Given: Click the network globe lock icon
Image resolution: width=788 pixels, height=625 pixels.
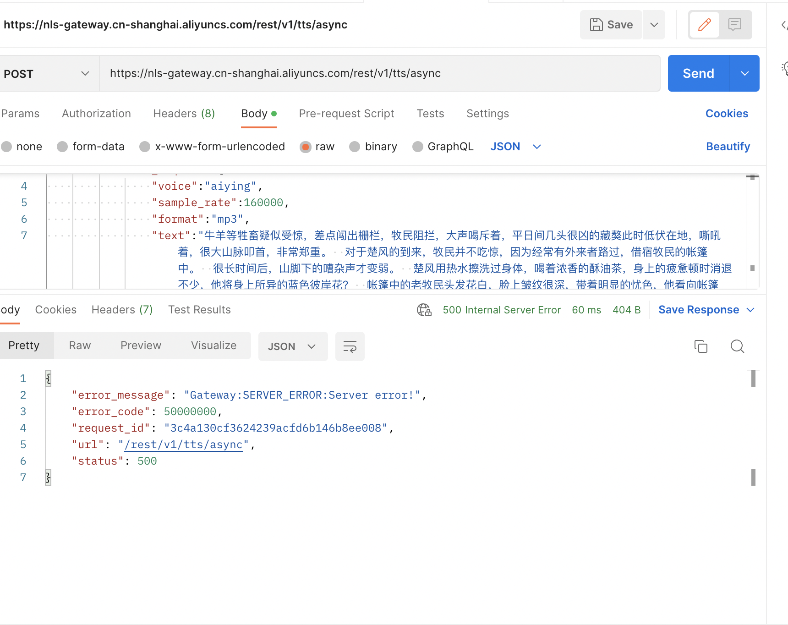Looking at the screenshot, I should pyautogui.click(x=424, y=310).
